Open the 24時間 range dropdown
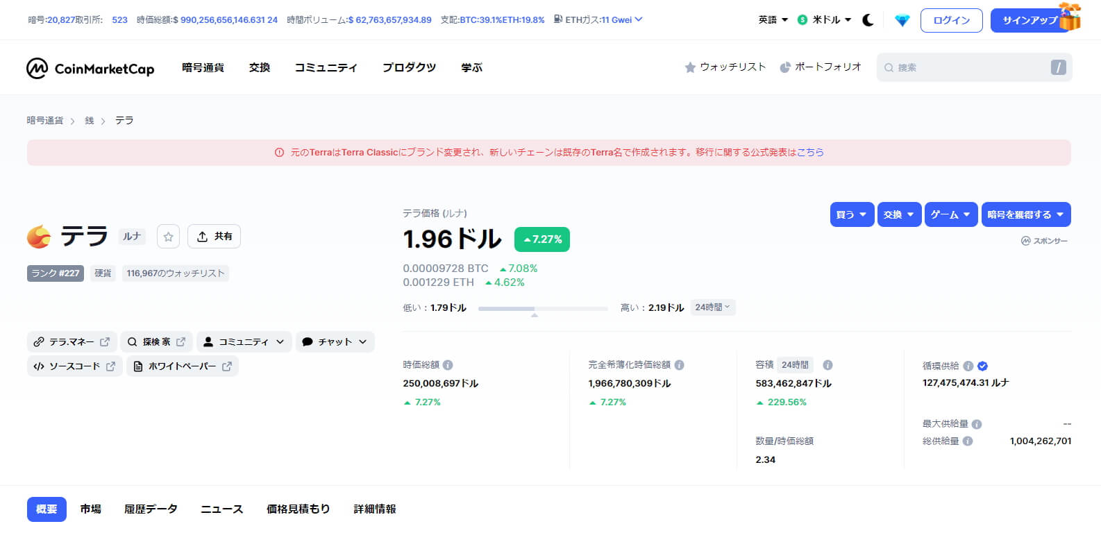 (713, 307)
